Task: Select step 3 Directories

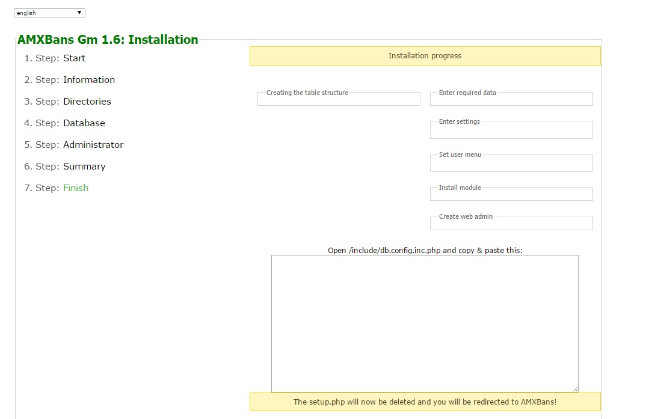Action: point(87,101)
